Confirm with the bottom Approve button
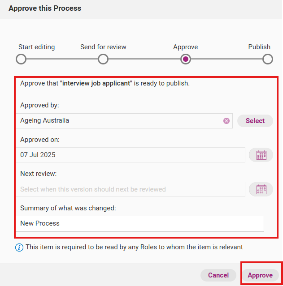This screenshot has height=286, width=283. [260, 275]
